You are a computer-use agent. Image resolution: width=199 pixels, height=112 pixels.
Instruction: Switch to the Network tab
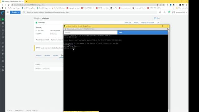pyautogui.click(x=47, y=55)
